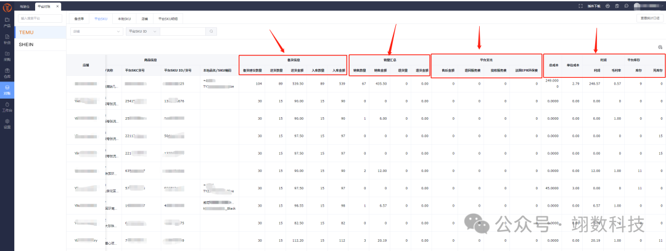This screenshot has height=251, width=666.
Task: Click the 112.20 delivery amount cell
Action: (x=297, y=241)
